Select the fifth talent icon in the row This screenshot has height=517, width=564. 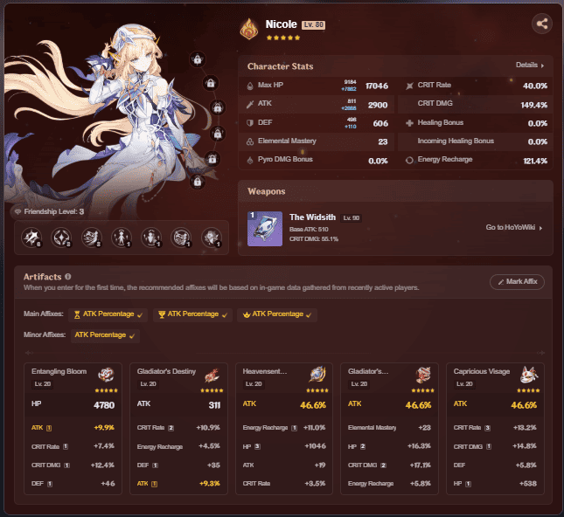(151, 238)
